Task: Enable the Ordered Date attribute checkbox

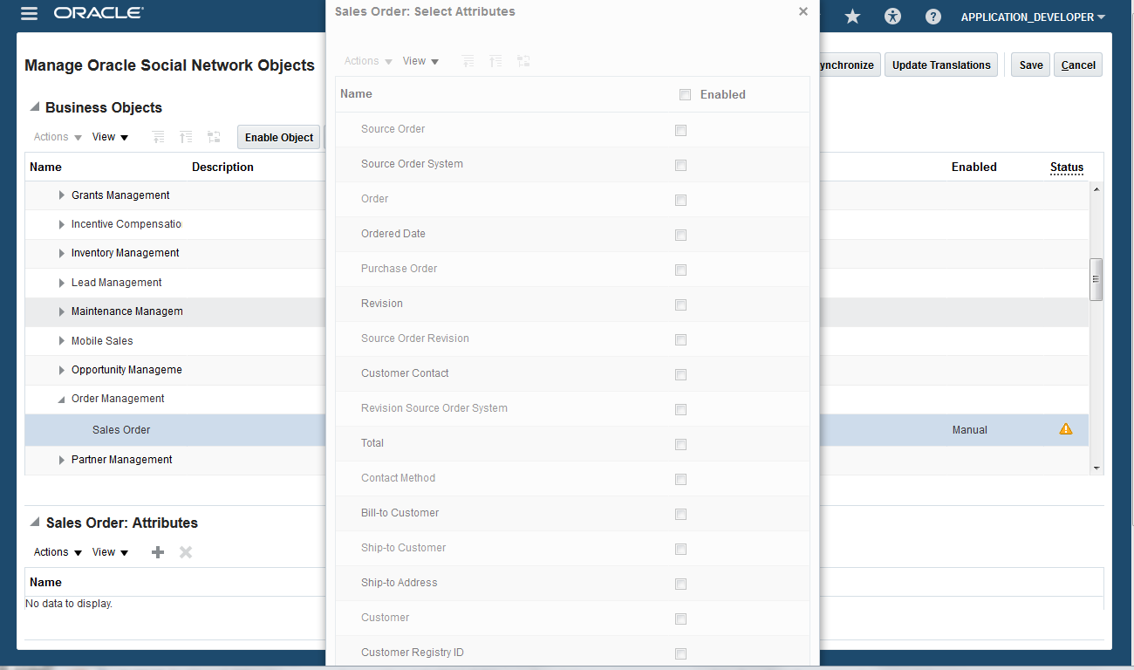Action: point(680,235)
